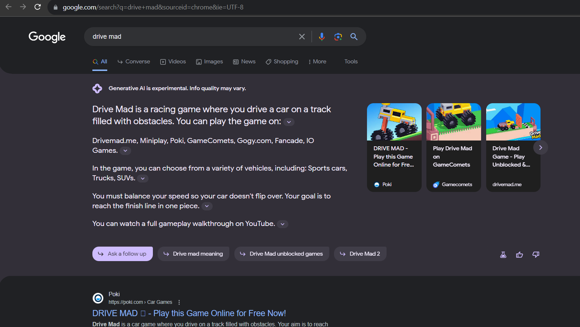Open Google Lens image search

pos(338,37)
